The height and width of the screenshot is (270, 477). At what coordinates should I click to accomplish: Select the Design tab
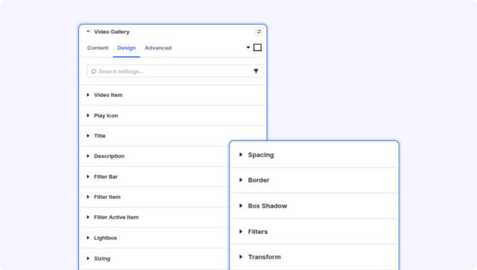[x=127, y=48]
